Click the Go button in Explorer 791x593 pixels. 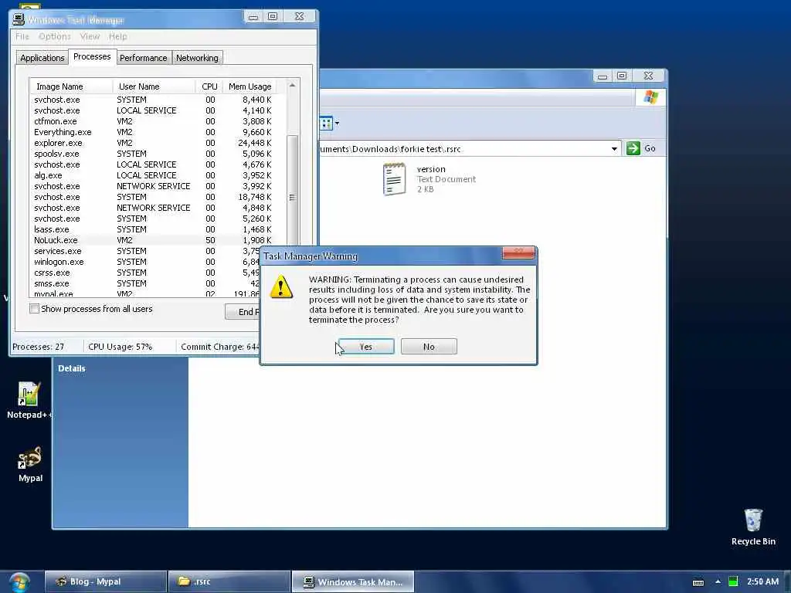click(x=641, y=148)
